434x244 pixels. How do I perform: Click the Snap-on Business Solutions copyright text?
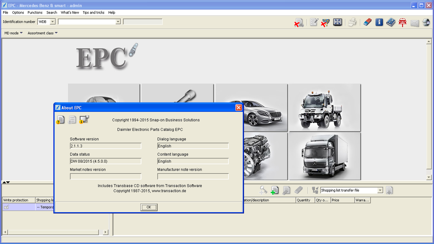(156, 120)
